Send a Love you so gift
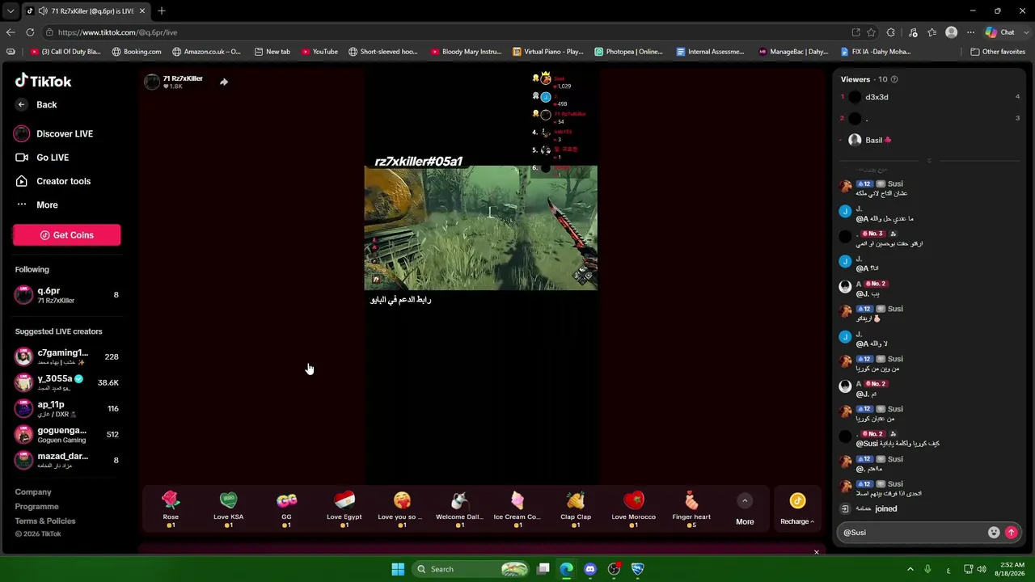 click(402, 509)
